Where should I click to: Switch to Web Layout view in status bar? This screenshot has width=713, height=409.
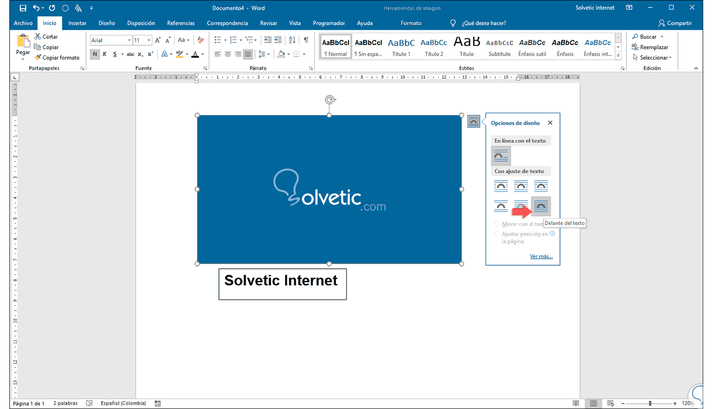click(x=611, y=403)
